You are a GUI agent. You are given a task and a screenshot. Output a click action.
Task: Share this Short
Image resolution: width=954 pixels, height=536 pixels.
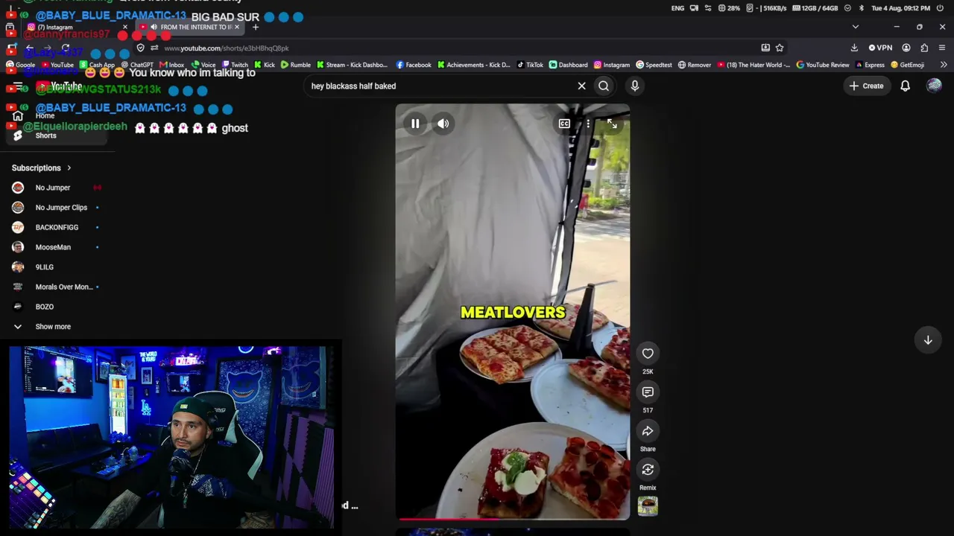(648, 431)
